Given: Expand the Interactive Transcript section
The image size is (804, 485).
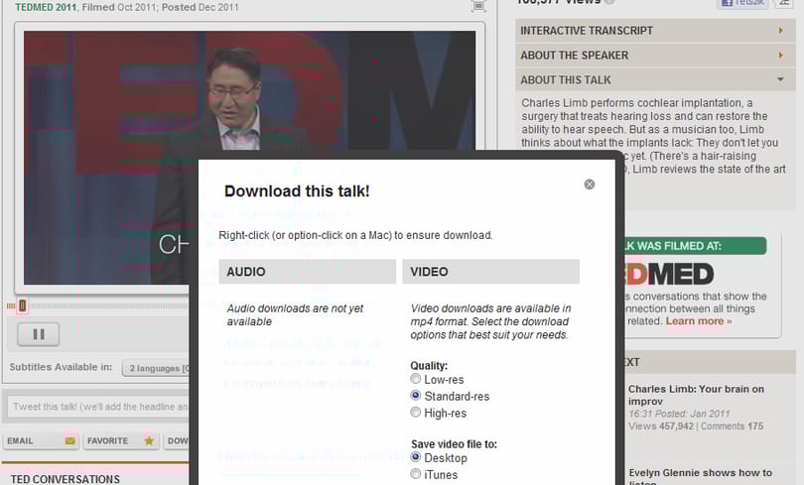Looking at the screenshot, I should (x=655, y=31).
